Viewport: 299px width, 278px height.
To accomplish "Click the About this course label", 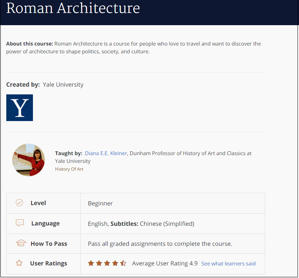I will click(x=30, y=44).
